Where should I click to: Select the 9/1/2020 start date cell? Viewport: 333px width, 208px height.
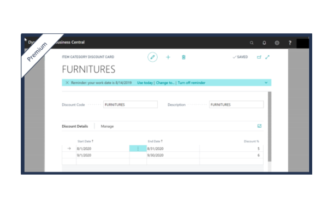coord(103,155)
